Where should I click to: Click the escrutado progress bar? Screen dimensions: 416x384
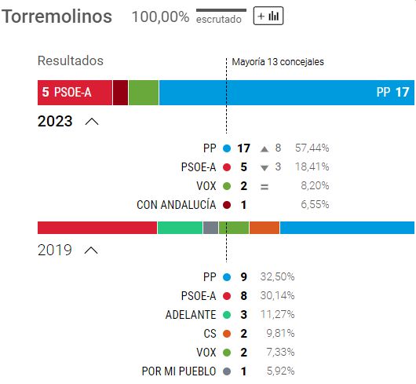tap(221, 10)
